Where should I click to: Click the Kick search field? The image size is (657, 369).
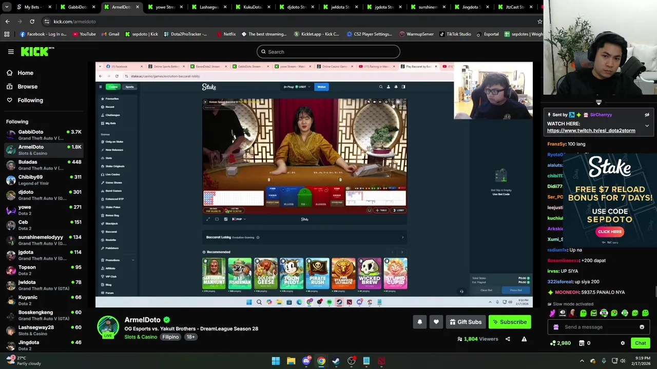tap(328, 52)
